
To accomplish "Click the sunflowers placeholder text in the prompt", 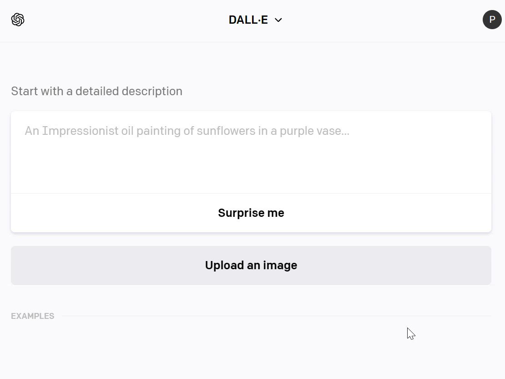I will [187, 131].
